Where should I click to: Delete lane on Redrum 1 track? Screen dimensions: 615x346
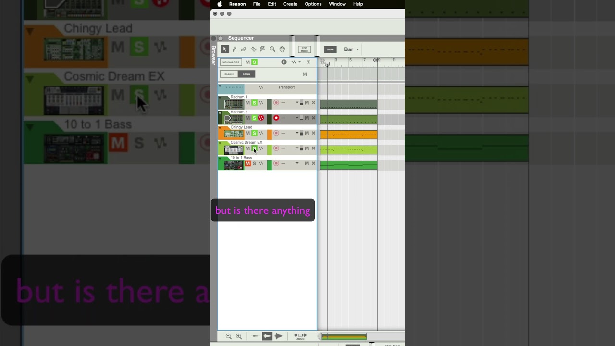click(x=314, y=103)
